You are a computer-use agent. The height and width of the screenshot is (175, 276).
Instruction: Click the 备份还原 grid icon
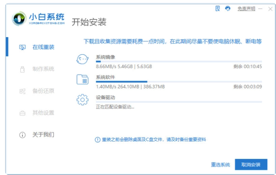22,91
